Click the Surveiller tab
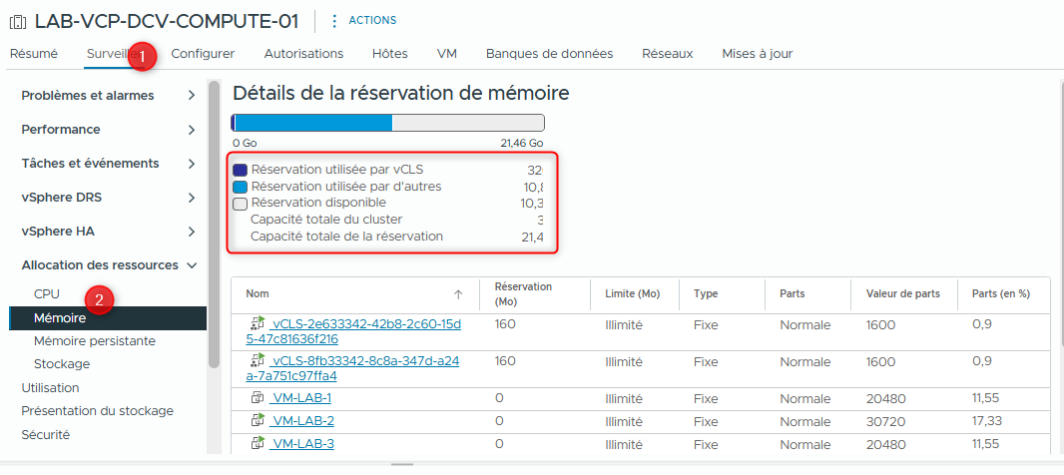 tap(114, 54)
